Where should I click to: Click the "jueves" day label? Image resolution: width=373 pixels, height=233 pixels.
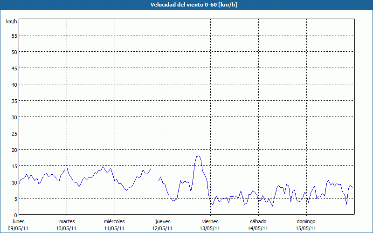[163, 221]
